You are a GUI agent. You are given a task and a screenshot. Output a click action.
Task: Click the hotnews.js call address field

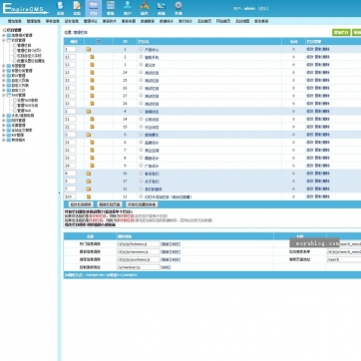(x=138, y=244)
